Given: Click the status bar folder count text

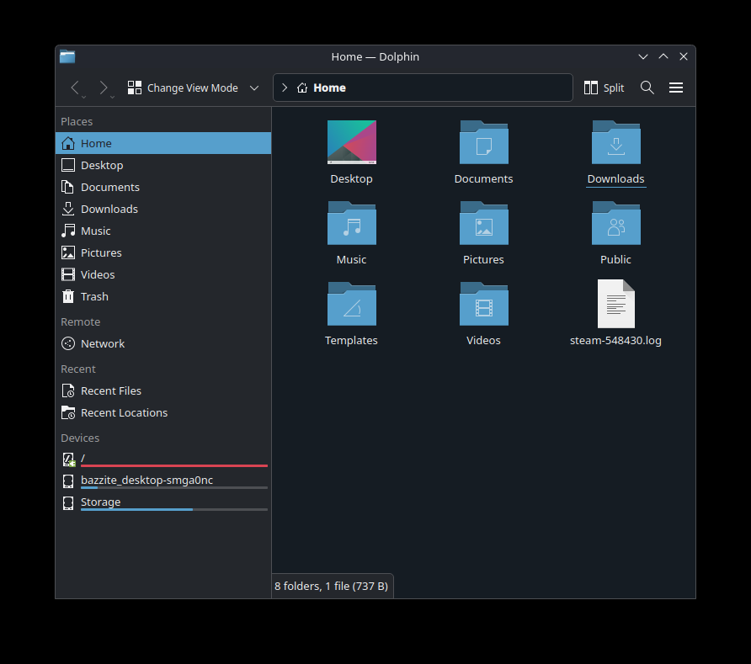Looking at the screenshot, I should point(331,586).
